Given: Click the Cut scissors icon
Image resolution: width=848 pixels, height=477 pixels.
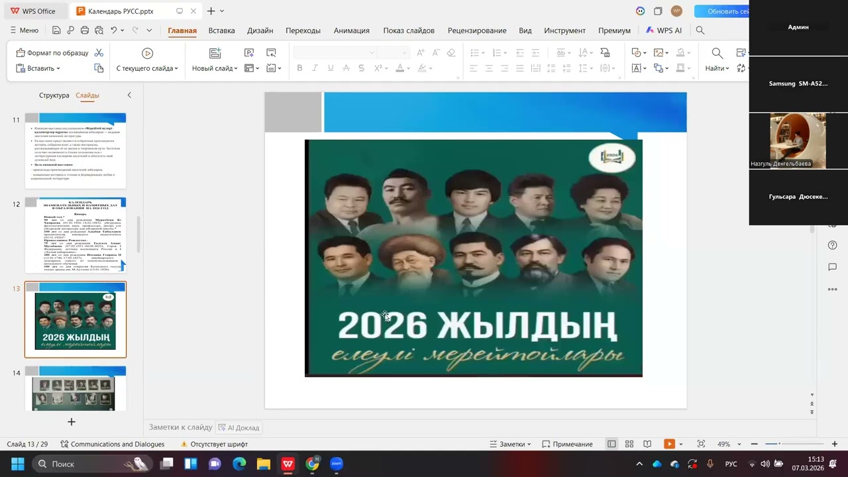Looking at the screenshot, I should [99, 52].
